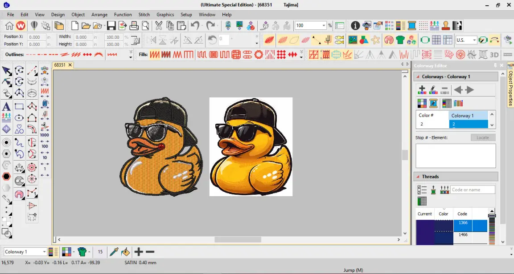Open the Arrange menu

(99, 14)
